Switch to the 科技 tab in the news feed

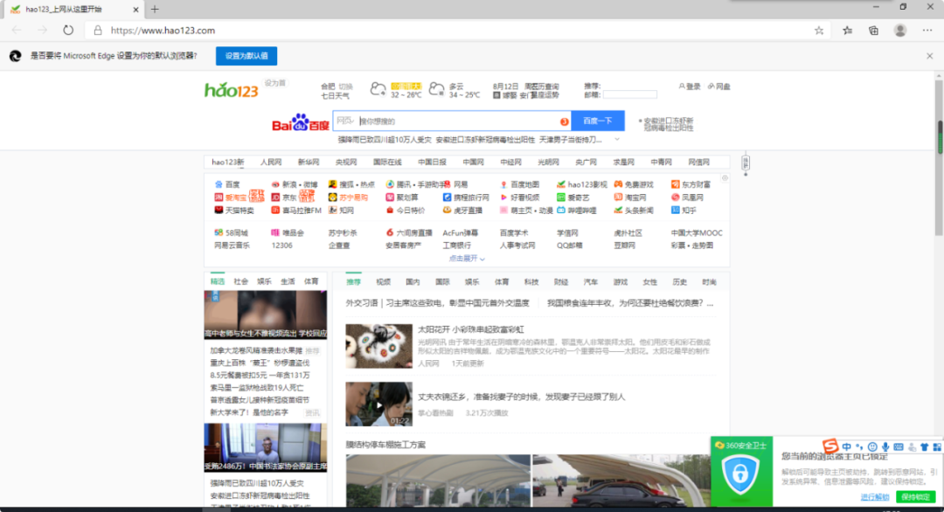[x=531, y=282]
